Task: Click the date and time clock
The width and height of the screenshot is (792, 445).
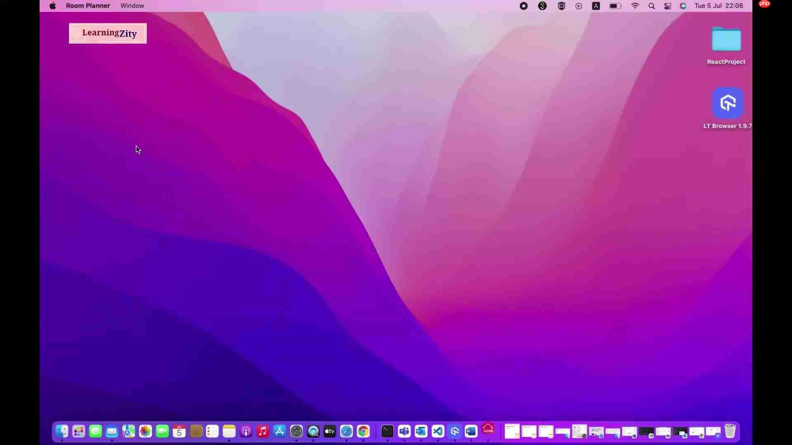Action: click(x=719, y=6)
